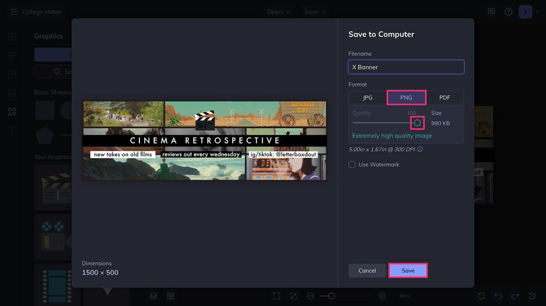Open the layers panel icon
Screen dimensions: 546x306
[x=154, y=296]
